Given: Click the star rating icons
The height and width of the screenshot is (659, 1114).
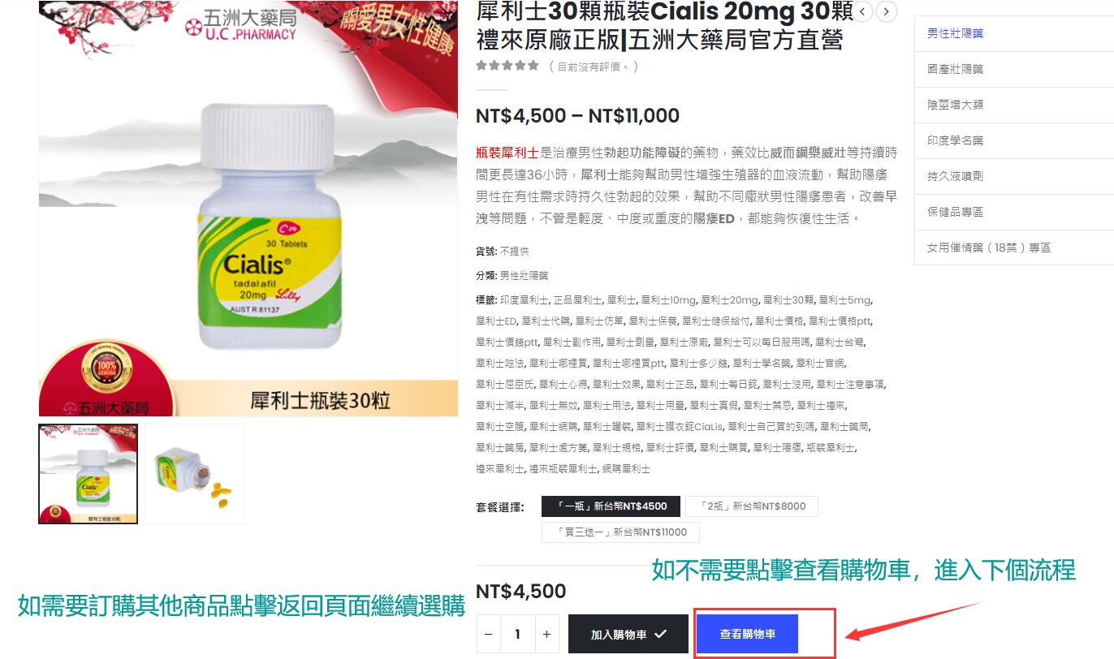Looking at the screenshot, I should (507, 66).
